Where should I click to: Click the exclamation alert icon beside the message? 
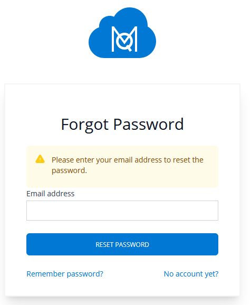(40, 159)
